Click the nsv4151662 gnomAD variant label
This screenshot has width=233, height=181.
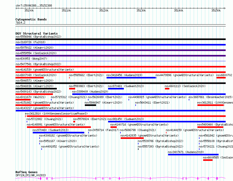[x=45, y=103]
